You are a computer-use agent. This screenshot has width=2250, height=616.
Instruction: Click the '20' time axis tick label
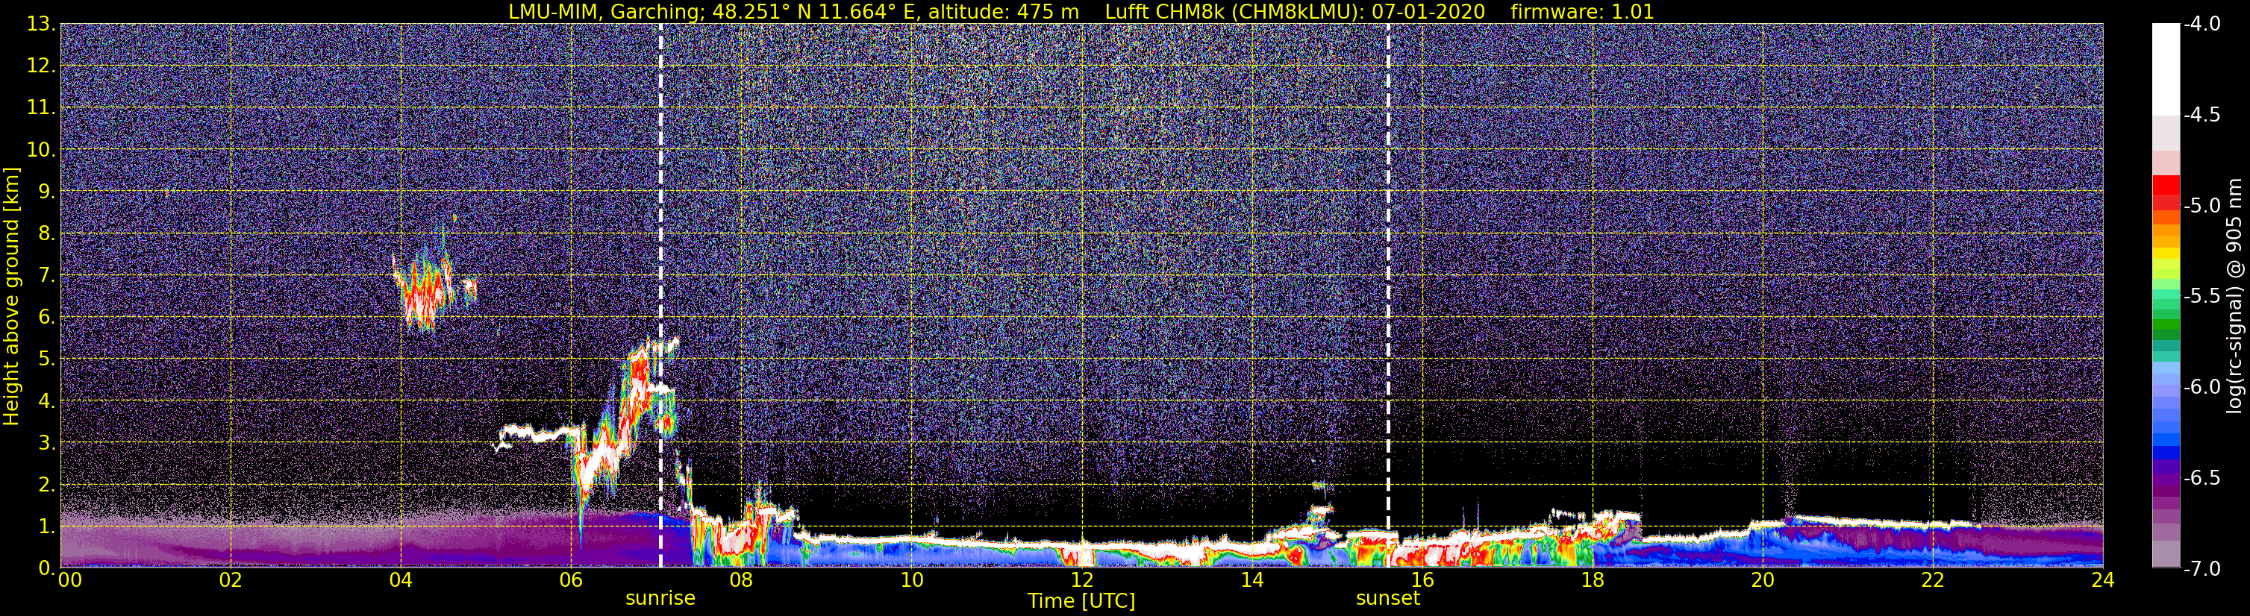point(1763,581)
